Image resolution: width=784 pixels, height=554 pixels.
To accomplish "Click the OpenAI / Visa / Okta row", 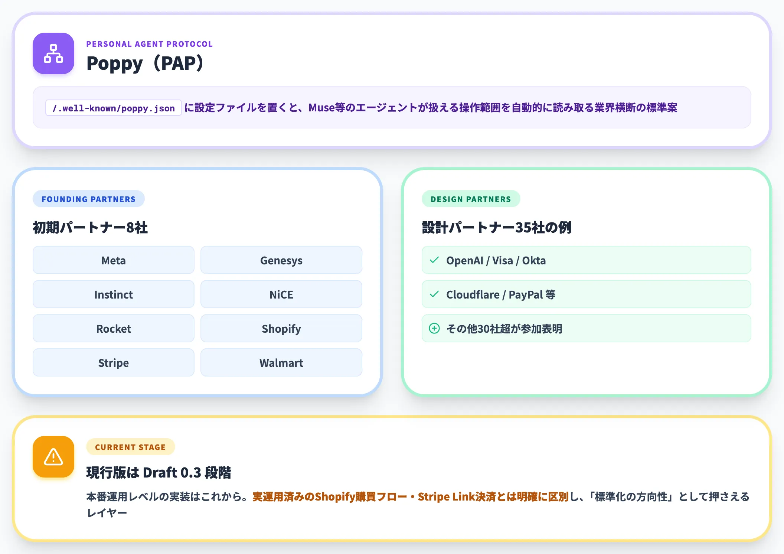I will point(587,260).
